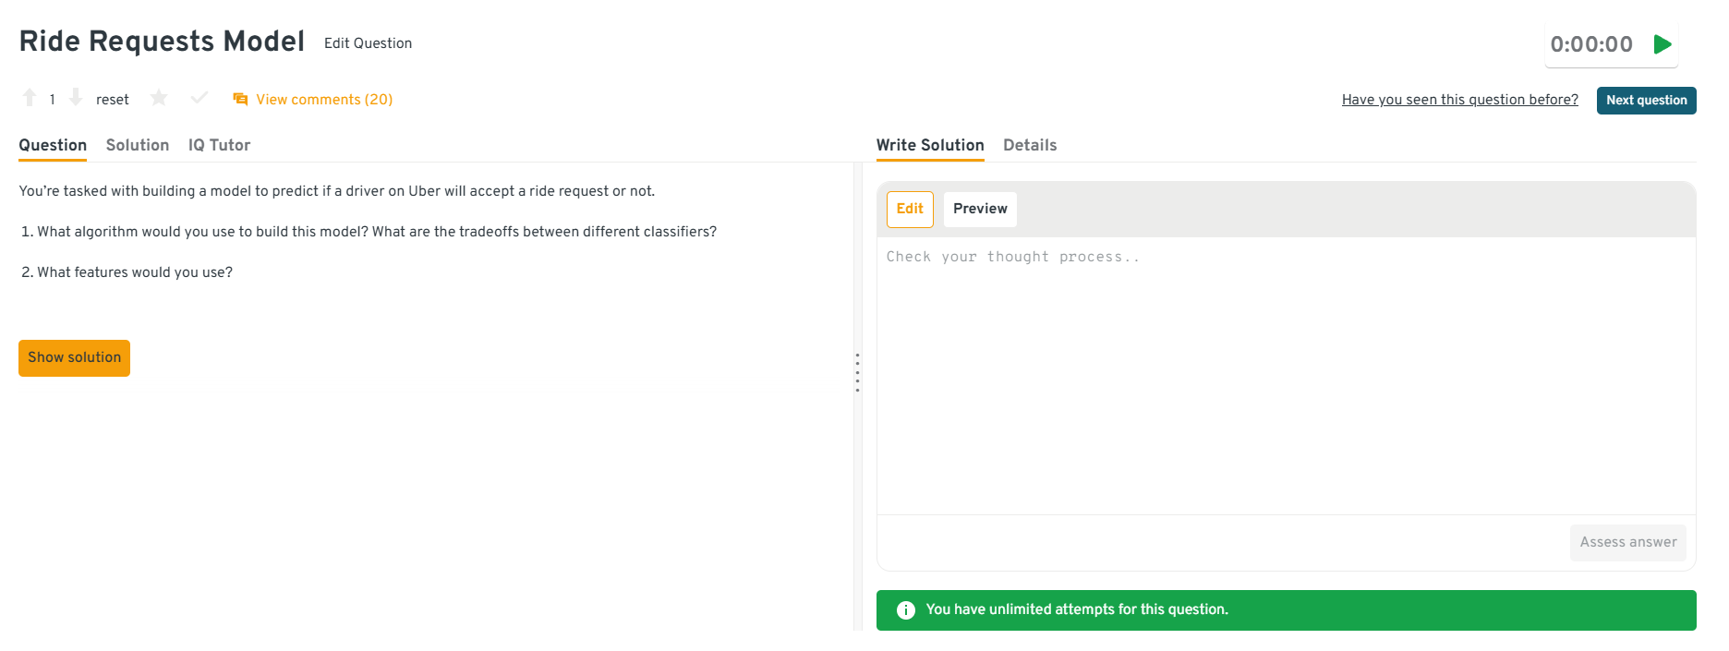Select the Question tab
The image size is (1729, 651).
tap(53, 145)
